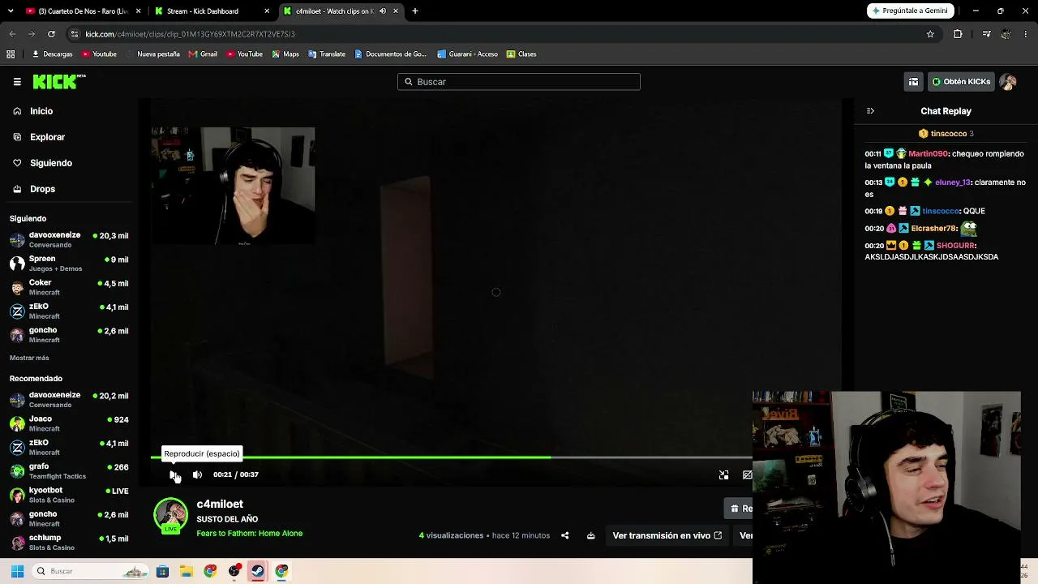The image size is (1038, 584).
Task: Play the clip with the play button
Action: click(x=174, y=474)
